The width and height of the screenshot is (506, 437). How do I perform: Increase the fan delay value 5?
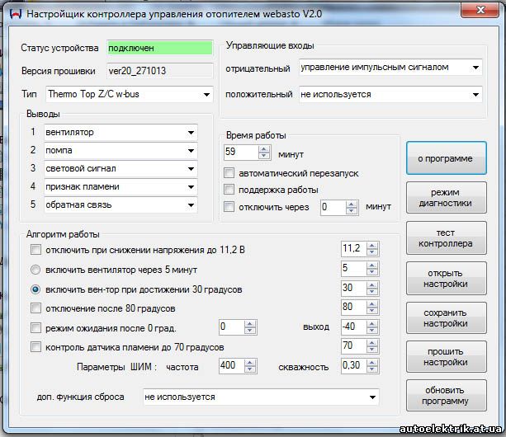coord(372,265)
